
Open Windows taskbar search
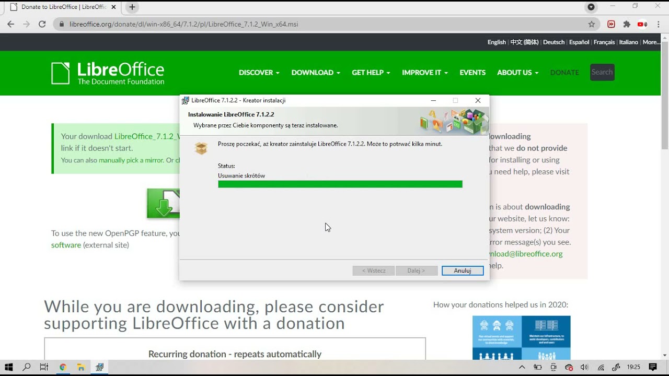tap(27, 367)
